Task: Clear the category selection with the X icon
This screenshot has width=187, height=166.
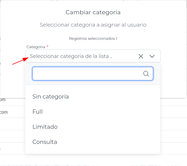Action: [x=141, y=56]
